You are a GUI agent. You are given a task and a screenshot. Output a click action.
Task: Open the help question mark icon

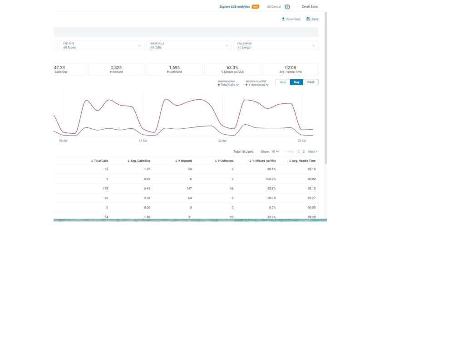pos(287,7)
